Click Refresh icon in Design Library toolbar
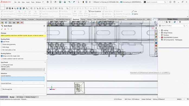The height and width of the screenshot is (106, 189). pyautogui.click(x=175, y=22)
